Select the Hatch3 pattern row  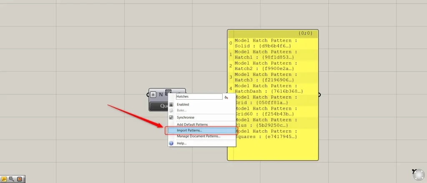[273, 78]
